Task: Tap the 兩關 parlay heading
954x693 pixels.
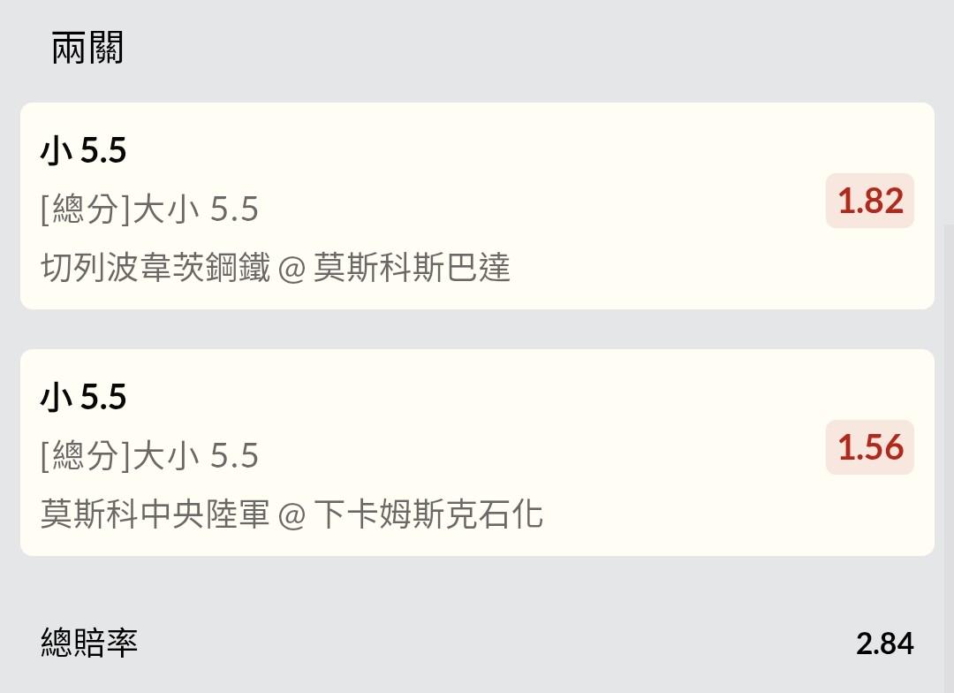Action: 87,48
